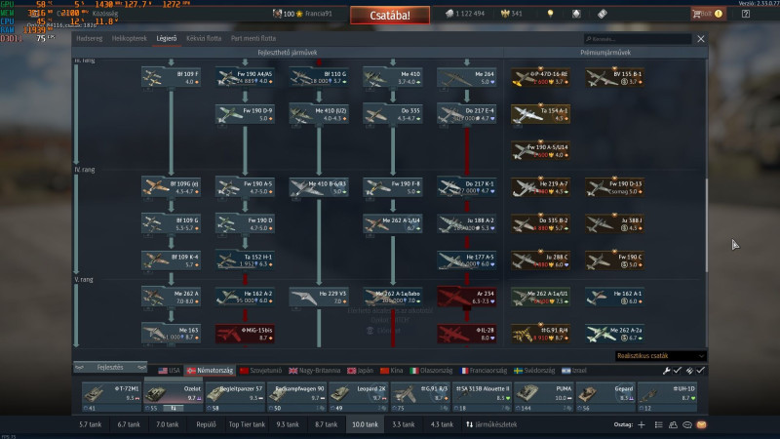The height and width of the screenshot is (439, 780).
Task: Click the vehicle search field
Action: coord(638,39)
